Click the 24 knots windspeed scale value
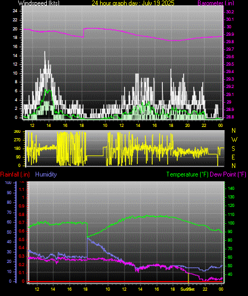 (15, 11)
